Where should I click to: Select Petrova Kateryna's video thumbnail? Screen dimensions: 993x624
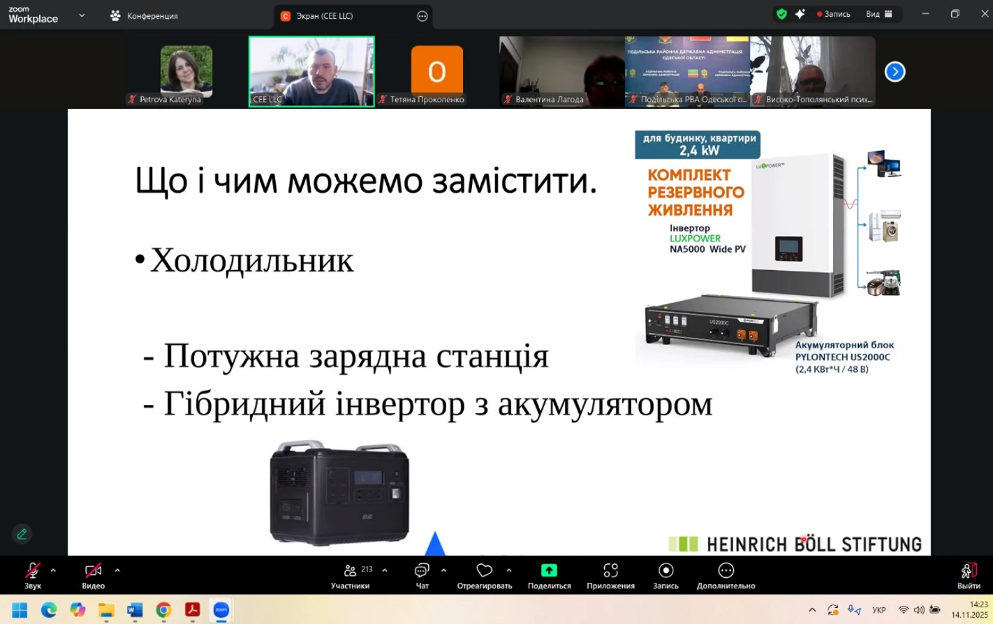pyautogui.click(x=186, y=71)
